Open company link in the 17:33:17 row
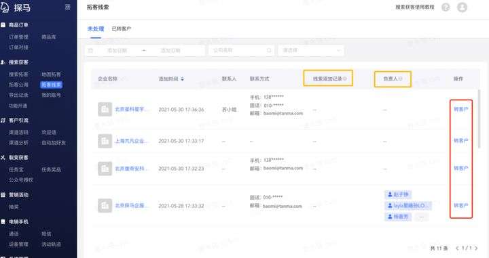The width and height of the screenshot is (489, 258). click(132, 141)
